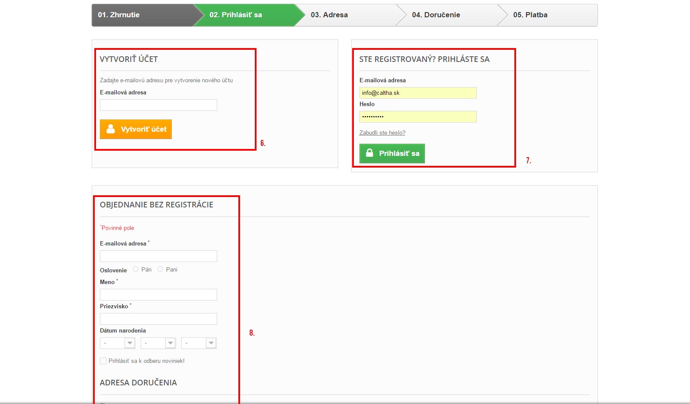The image size is (690, 404).
Task: Click the user icon on Vytvoriť účet button
Action: click(x=111, y=129)
